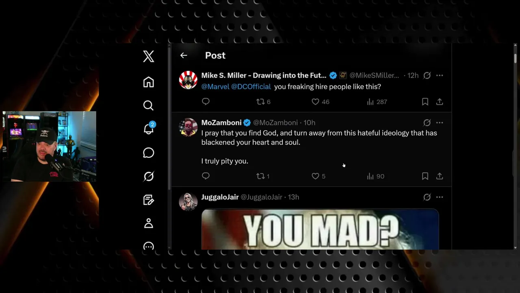Image resolution: width=520 pixels, height=293 pixels.
Task: Open the YOU MAD? meme image
Action: (320, 229)
